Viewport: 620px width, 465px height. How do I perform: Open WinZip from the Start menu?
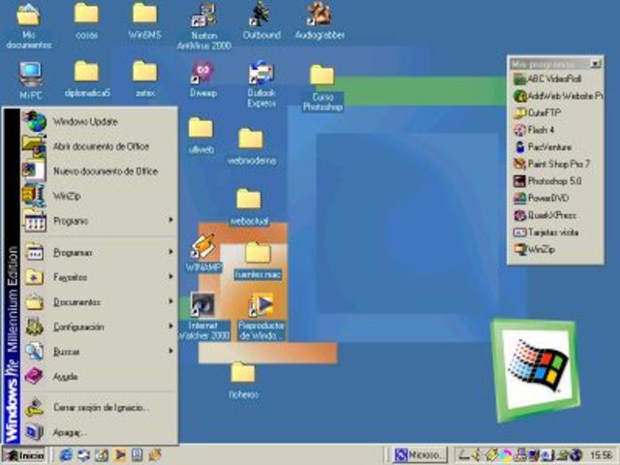(x=99, y=196)
